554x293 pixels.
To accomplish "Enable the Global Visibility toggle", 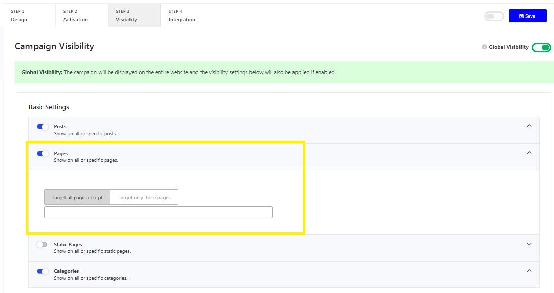I will point(541,47).
